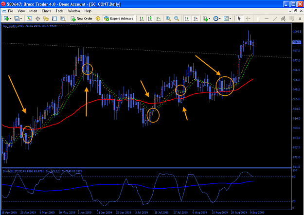
Task: Switch chart to Candlesticks mode
Action: tap(150, 18)
